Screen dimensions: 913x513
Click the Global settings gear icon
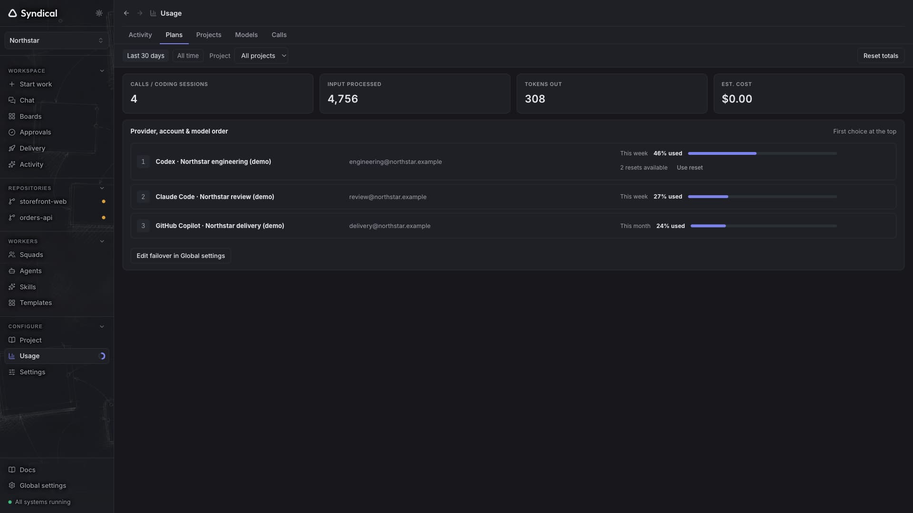click(x=12, y=485)
